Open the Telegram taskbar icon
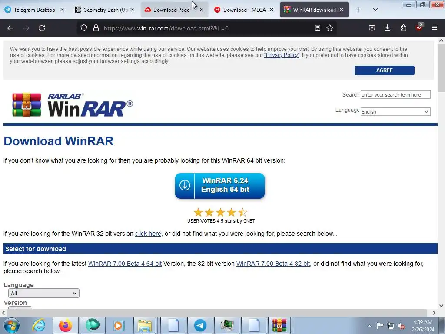Viewport: 445px width, 334px height. pos(200,325)
